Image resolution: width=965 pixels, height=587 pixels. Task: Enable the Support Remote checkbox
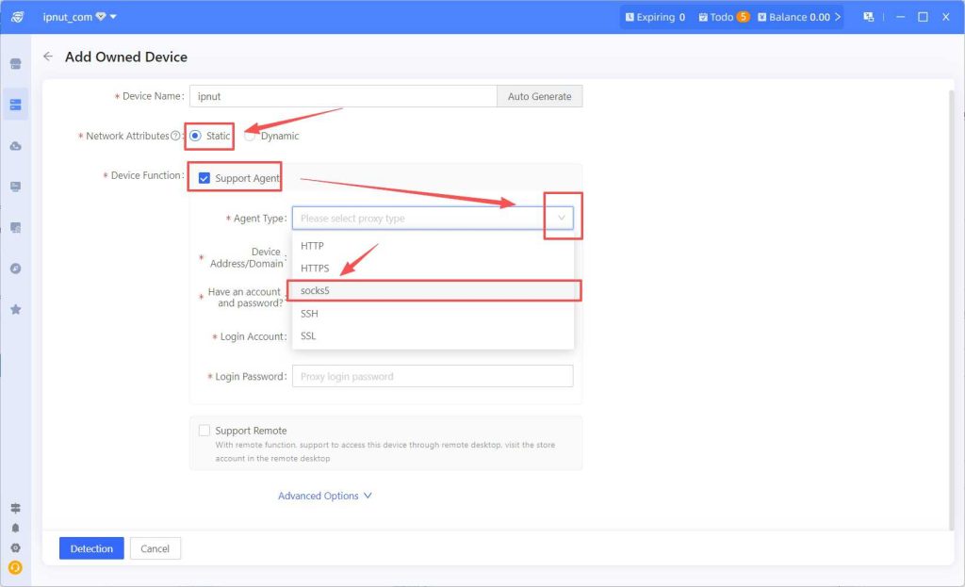point(204,431)
